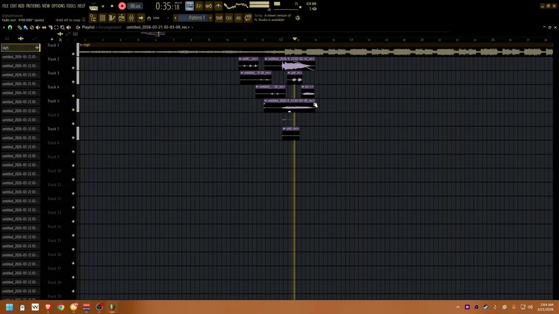The height and width of the screenshot is (314, 559).
Task: Open the playlist options arrow menu
Action: coord(4,27)
